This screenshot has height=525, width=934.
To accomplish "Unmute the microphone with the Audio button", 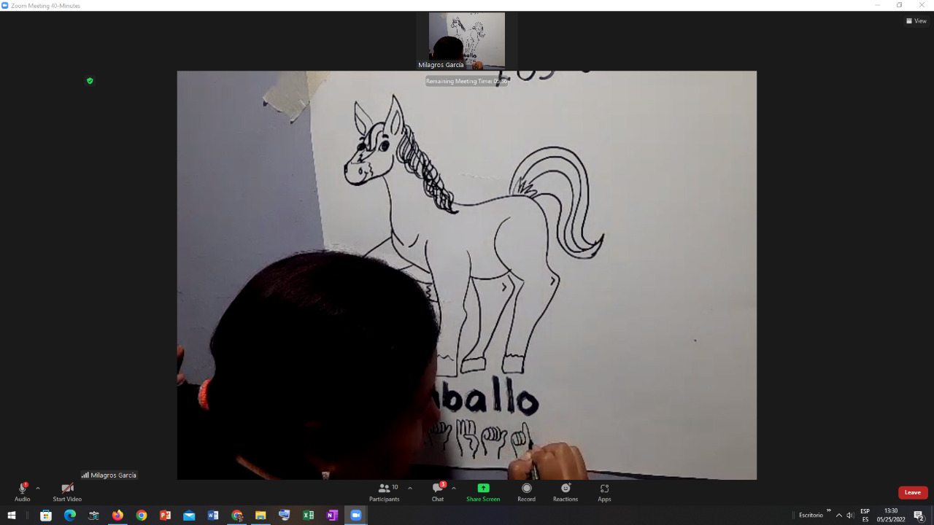I will (x=23, y=492).
